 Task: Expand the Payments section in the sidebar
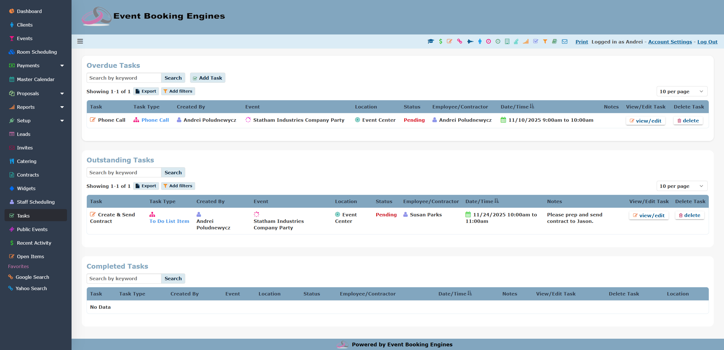tap(62, 65)
